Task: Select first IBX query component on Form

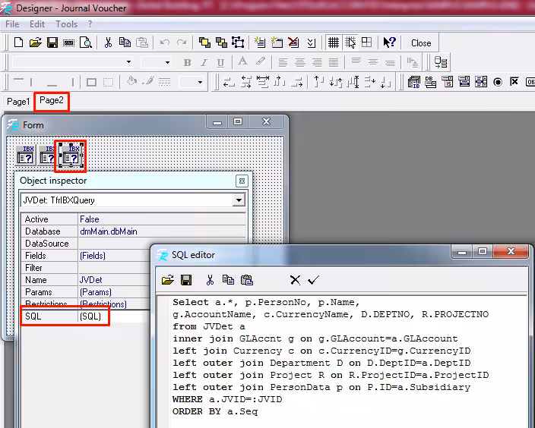Action: click(x=26, y=155)
